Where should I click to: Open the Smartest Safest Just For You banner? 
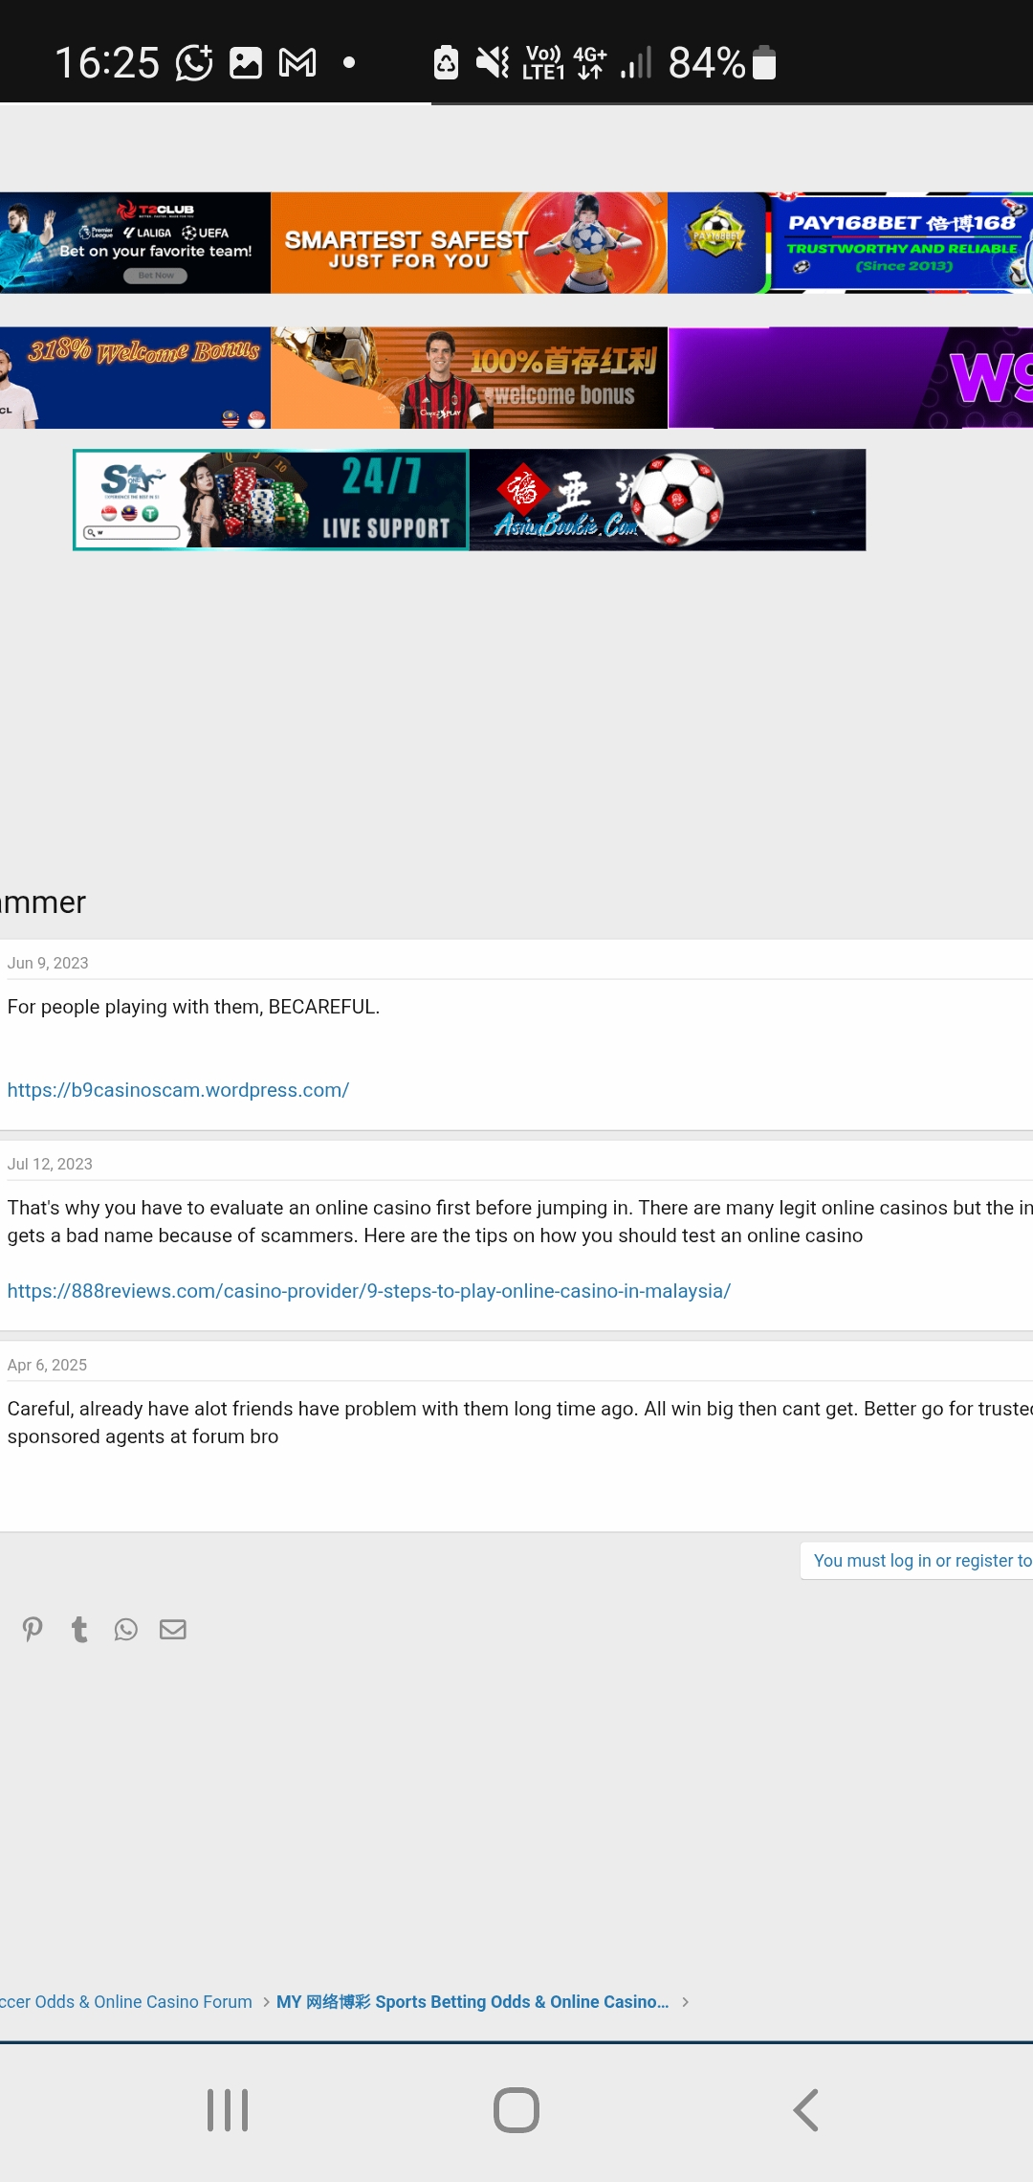click(470, 243)
